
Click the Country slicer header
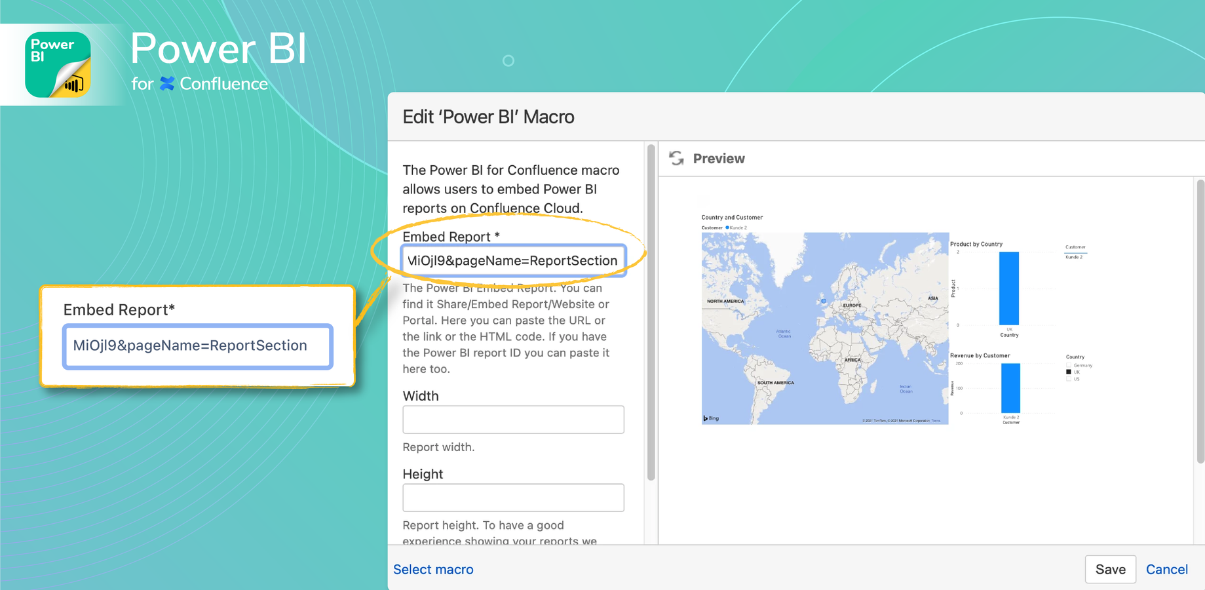pos(1075,357)
